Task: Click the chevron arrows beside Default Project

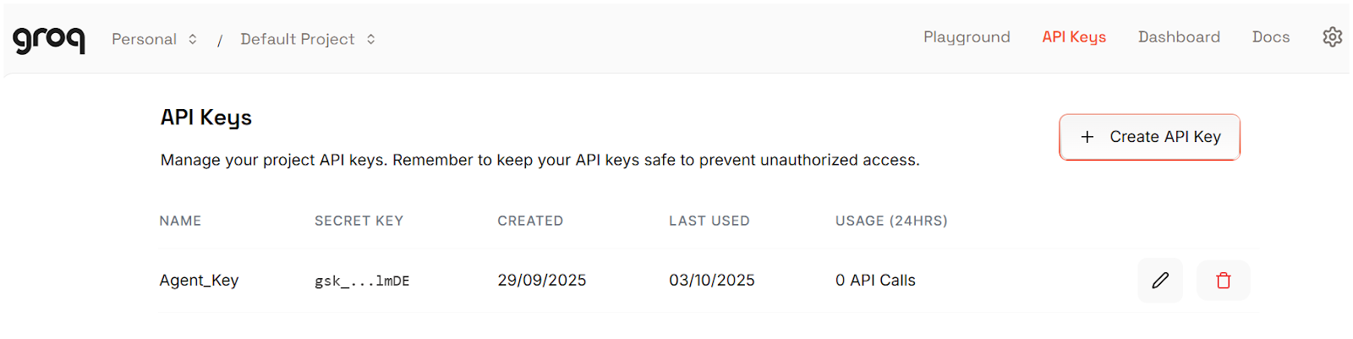Action: (x=371, y=39)
